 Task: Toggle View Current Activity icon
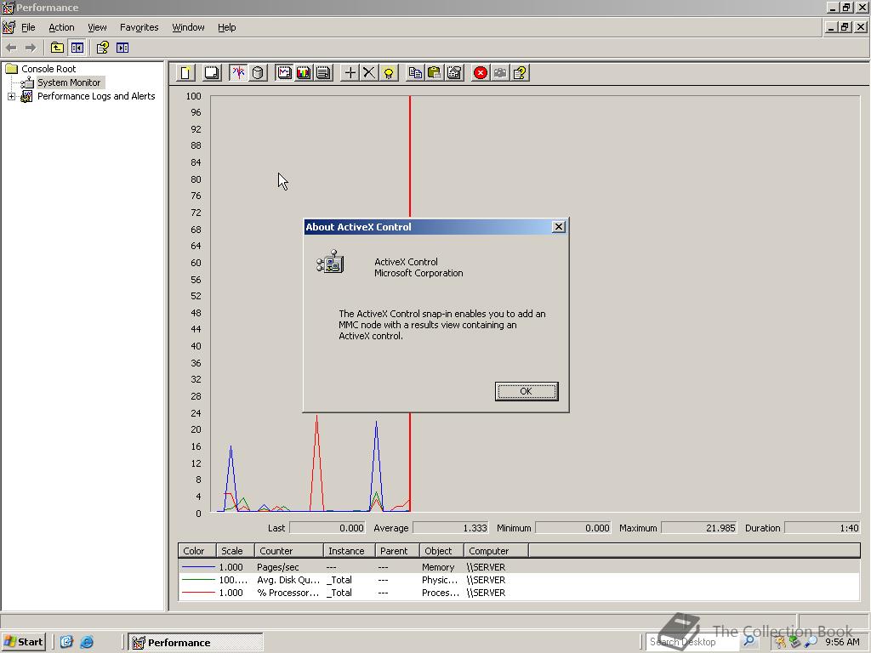(238, 73)
